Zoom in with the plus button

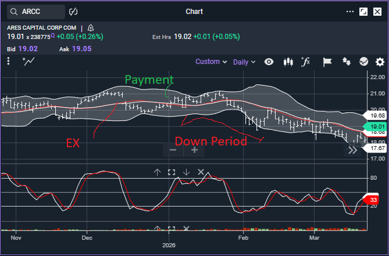(x=194, y=150)
